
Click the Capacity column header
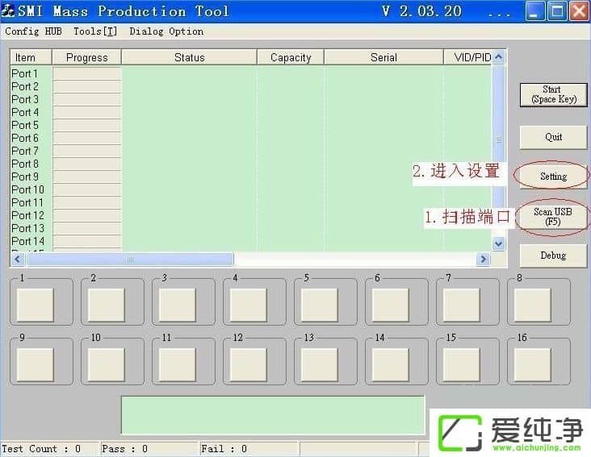[x=291, y=57]
